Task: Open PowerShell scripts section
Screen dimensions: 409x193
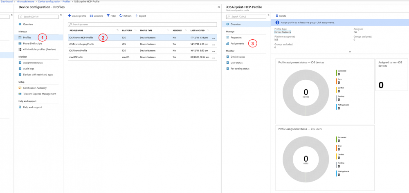Action: [32, 43]
